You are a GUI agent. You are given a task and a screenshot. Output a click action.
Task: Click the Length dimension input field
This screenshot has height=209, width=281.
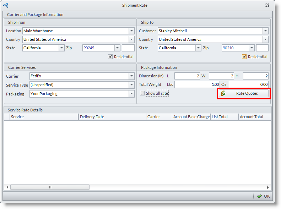[x=187, y=76]
